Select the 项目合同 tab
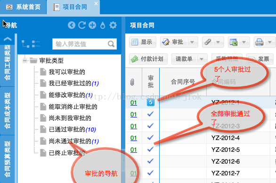The image size is (276, 183). pos(73,7)
